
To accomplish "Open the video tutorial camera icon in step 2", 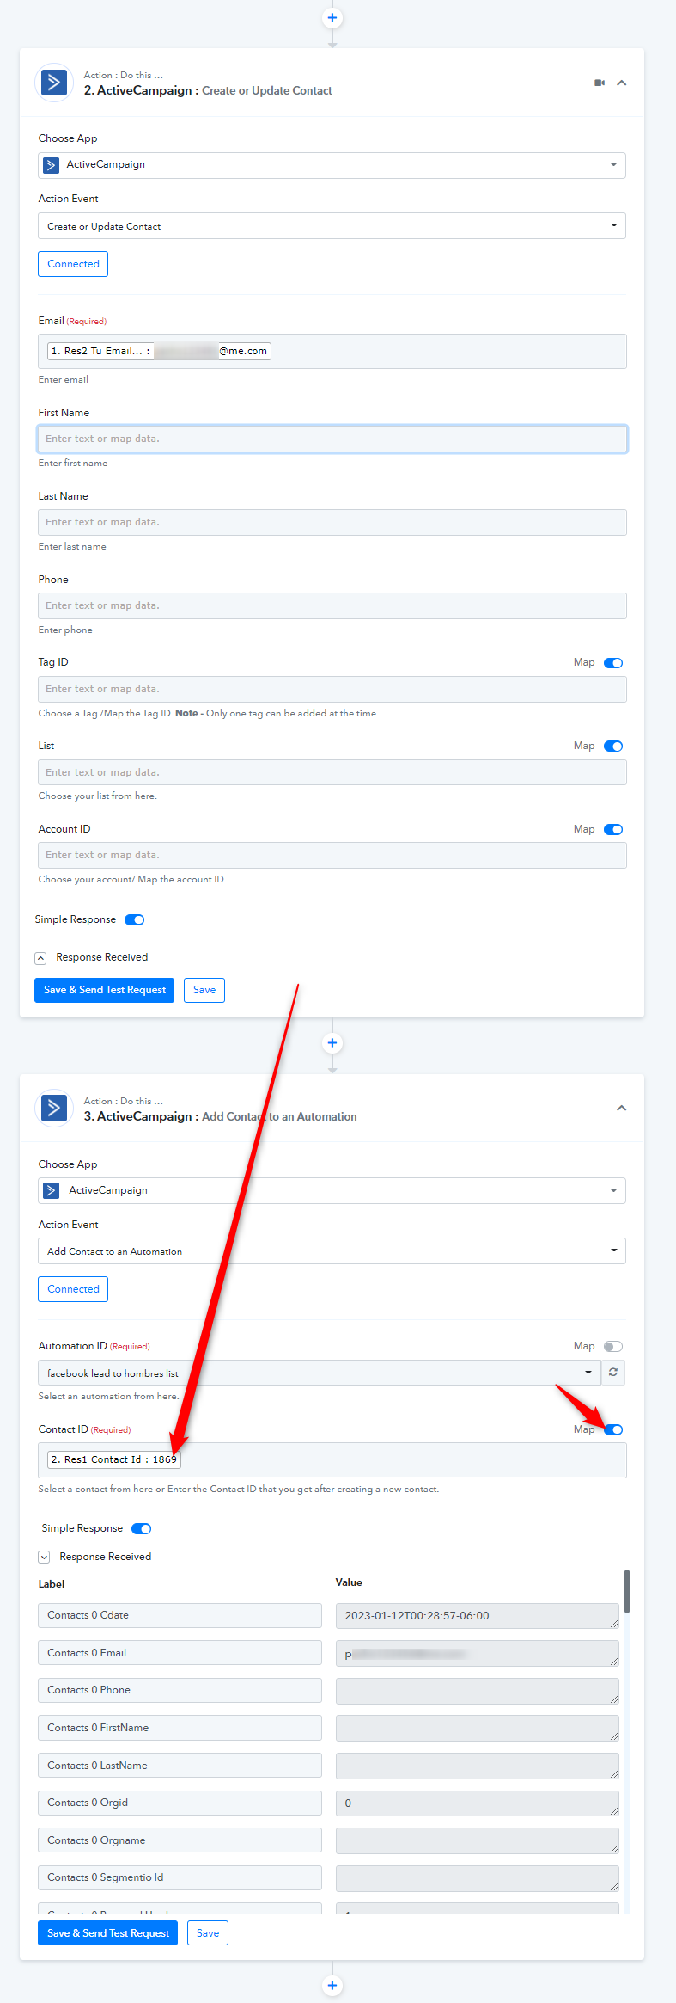I will click(x=600, y=83).
